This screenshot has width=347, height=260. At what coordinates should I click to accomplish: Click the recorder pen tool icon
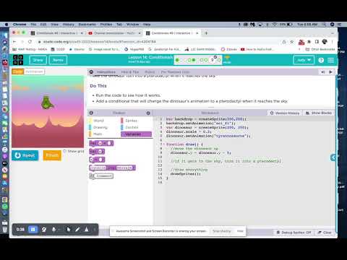[77, 230]
